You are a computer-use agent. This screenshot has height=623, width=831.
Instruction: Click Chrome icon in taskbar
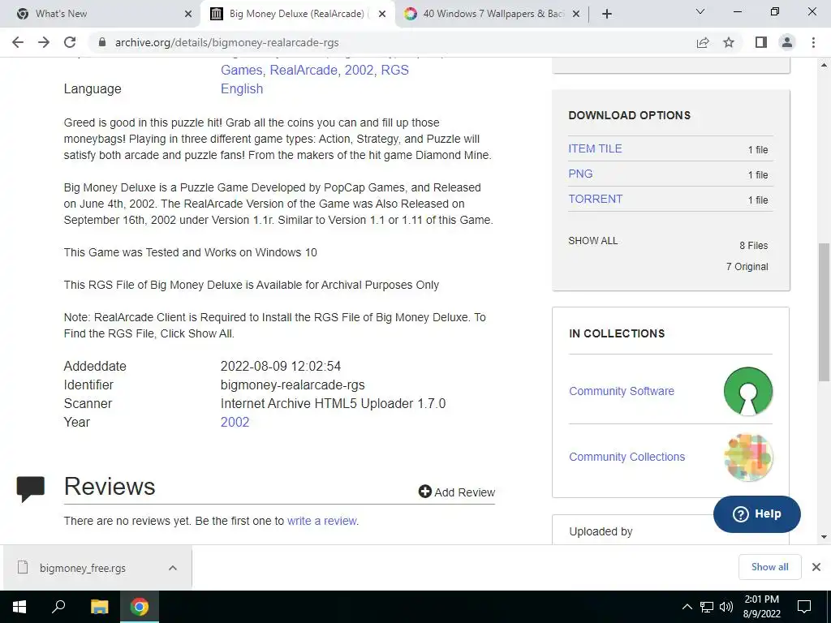click(140, 607)
